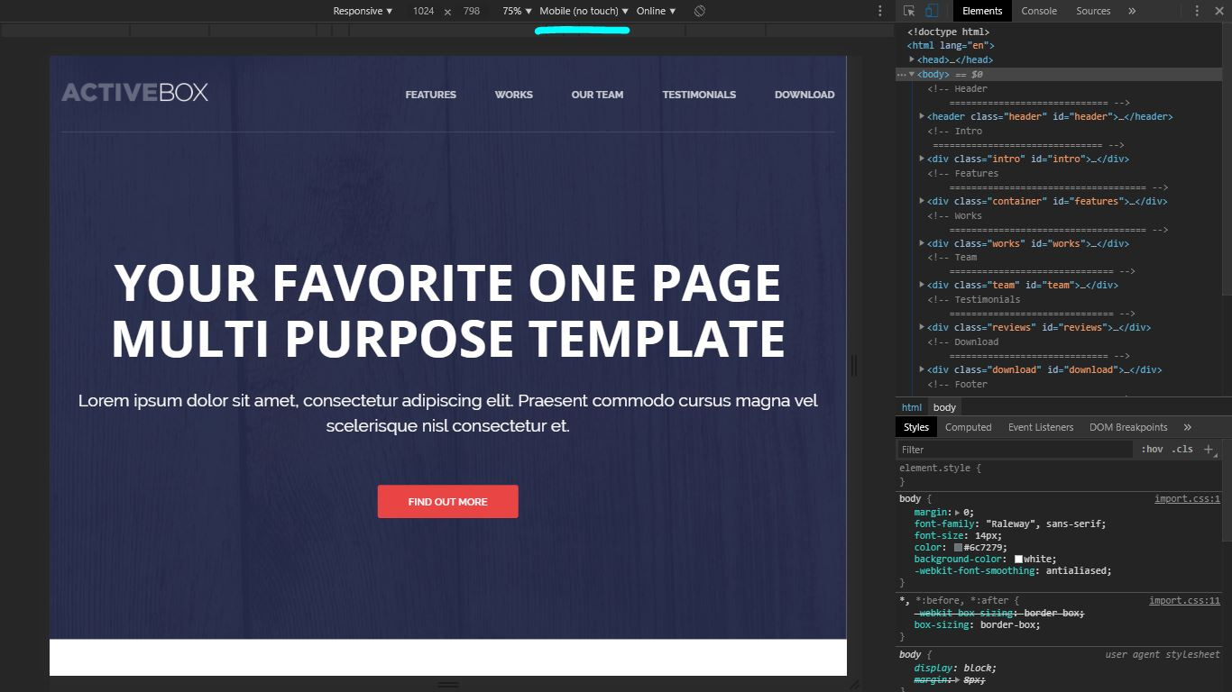1232x692 pixels.
Task: Open the device toolbar three-dot menu
Action: [880, 11]
